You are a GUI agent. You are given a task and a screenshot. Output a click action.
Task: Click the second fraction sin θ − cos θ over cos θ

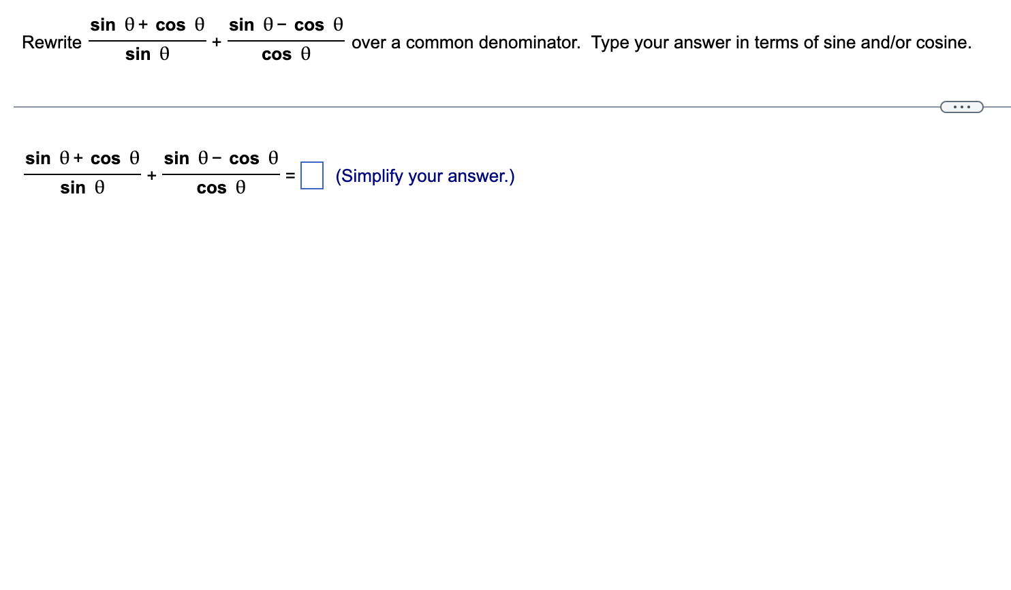285,39
